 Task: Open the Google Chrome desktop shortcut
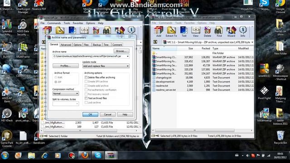pos(280,7)
